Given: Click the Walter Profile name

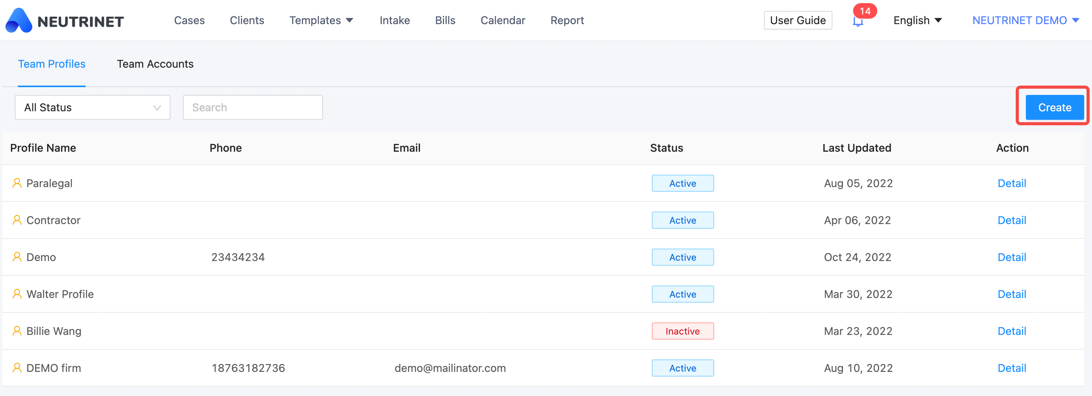Looking at the screenshot, I should [x=60, y=294].
